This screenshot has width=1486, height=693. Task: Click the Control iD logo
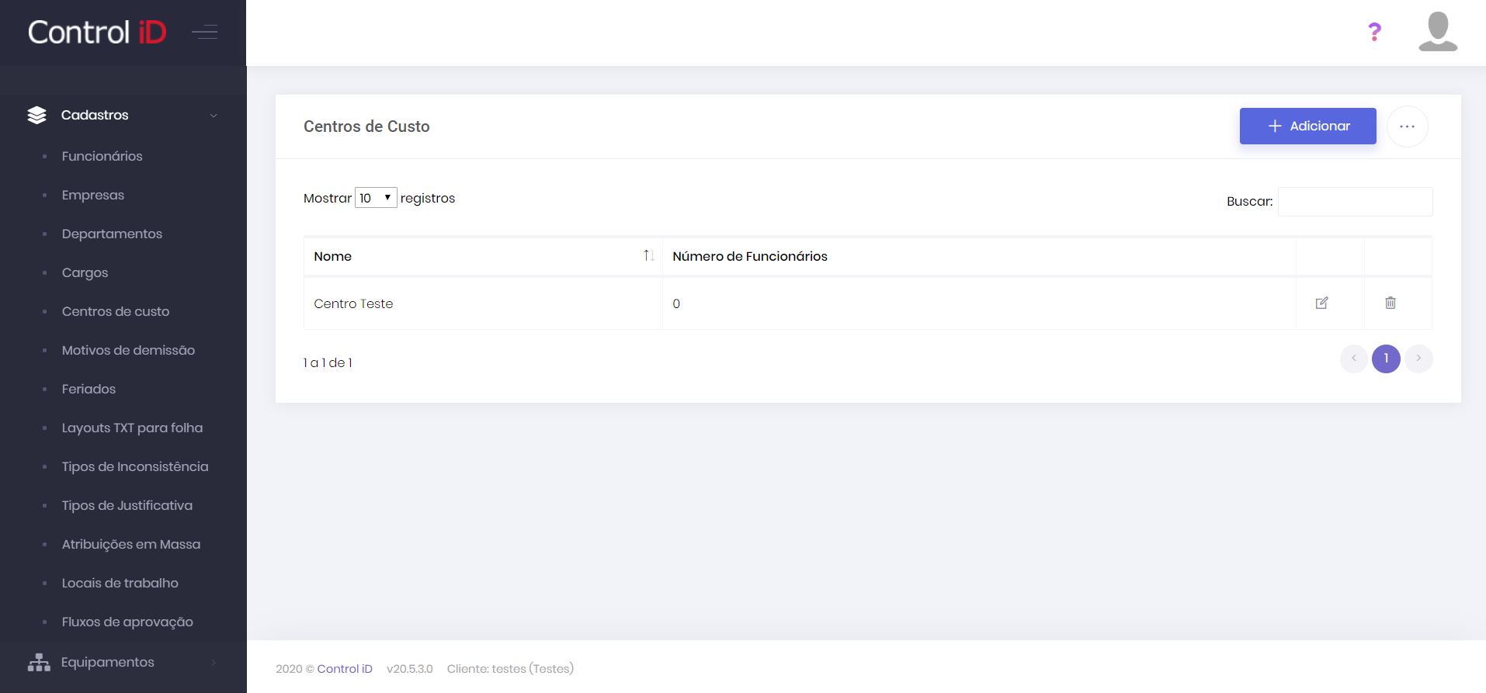[x=97, y=32]
